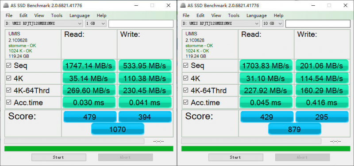Open Tools menu in left window
Viewport: 354px width, 166px height.
(x=57, y=15)
